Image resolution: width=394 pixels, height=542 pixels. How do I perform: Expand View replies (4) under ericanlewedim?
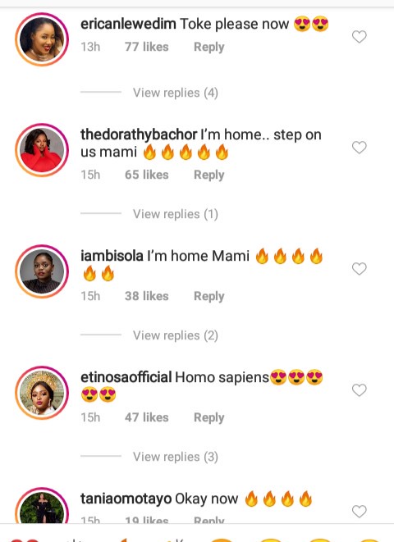176,93
